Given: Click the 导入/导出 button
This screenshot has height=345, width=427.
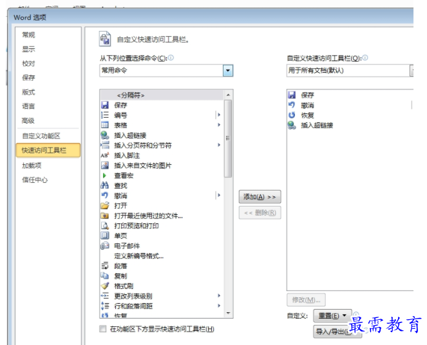Looking at the screenshot, I should pyautogui.click(x=337, y=331).
